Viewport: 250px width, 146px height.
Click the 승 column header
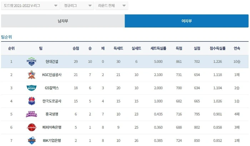click(90, 48)
